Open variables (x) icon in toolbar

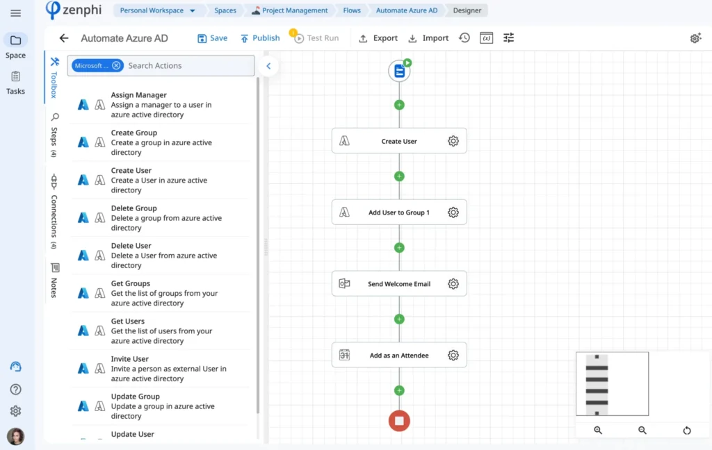[x=486, y=37]
